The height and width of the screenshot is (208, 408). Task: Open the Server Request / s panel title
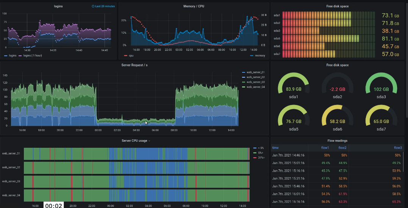tap(134, 65)
